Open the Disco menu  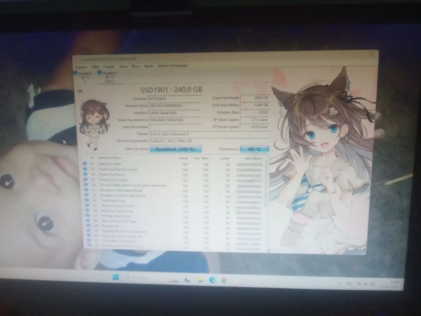click(136, 66)
